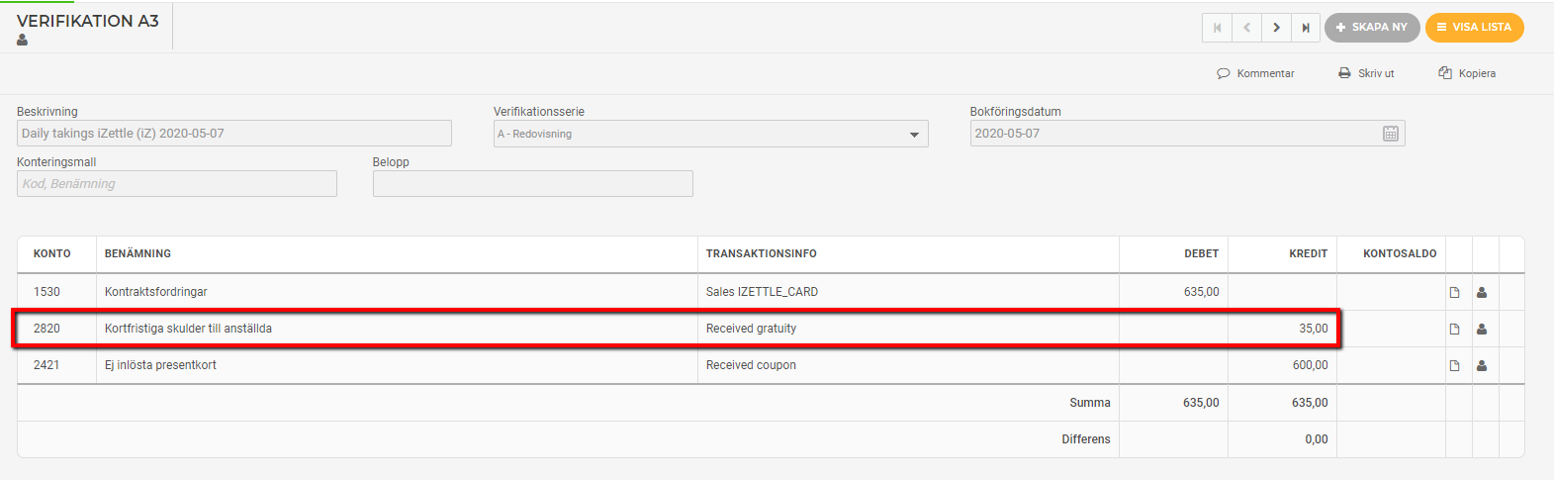Select Skriv ut to print
Screen dimensions: 1554x480
click(1366, 73)
